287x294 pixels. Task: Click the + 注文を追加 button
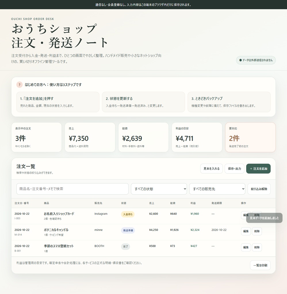(258, 169)
